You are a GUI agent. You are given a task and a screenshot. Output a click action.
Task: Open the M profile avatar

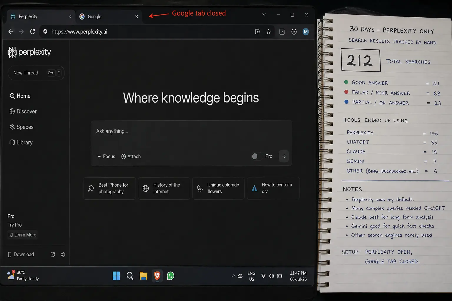(x=306, y=32)
